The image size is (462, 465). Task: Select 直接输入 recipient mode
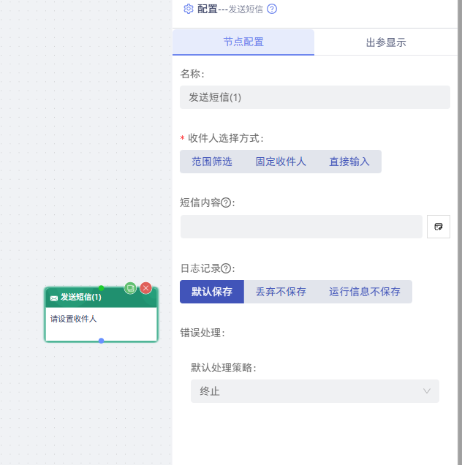(x=349, y=162)
